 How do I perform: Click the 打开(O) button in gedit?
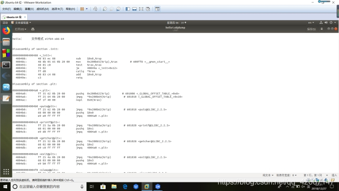click(21, 29)
